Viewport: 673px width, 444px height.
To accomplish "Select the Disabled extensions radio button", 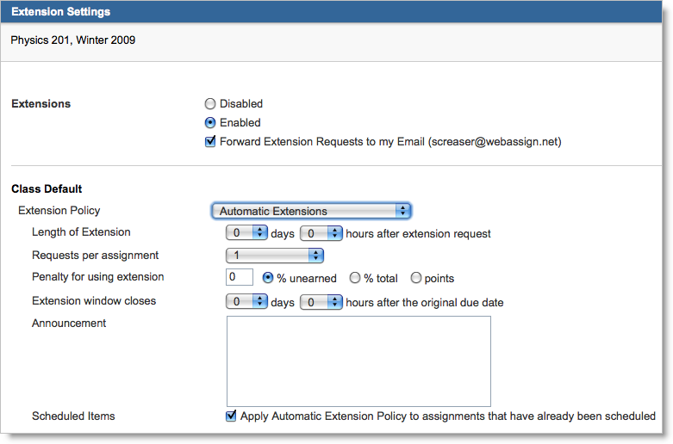I will (209, 104).
